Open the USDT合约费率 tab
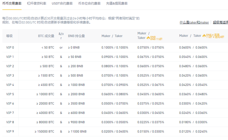The width and height of the screenshot is (228, 140). tap(62, 3)
